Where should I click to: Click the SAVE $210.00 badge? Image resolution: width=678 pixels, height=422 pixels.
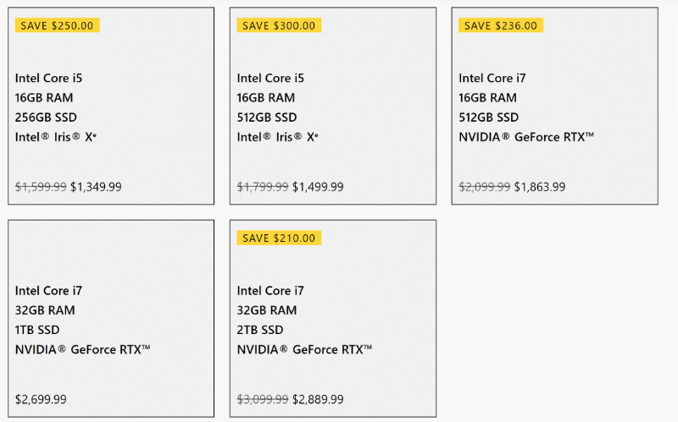[x=279, y=238]
